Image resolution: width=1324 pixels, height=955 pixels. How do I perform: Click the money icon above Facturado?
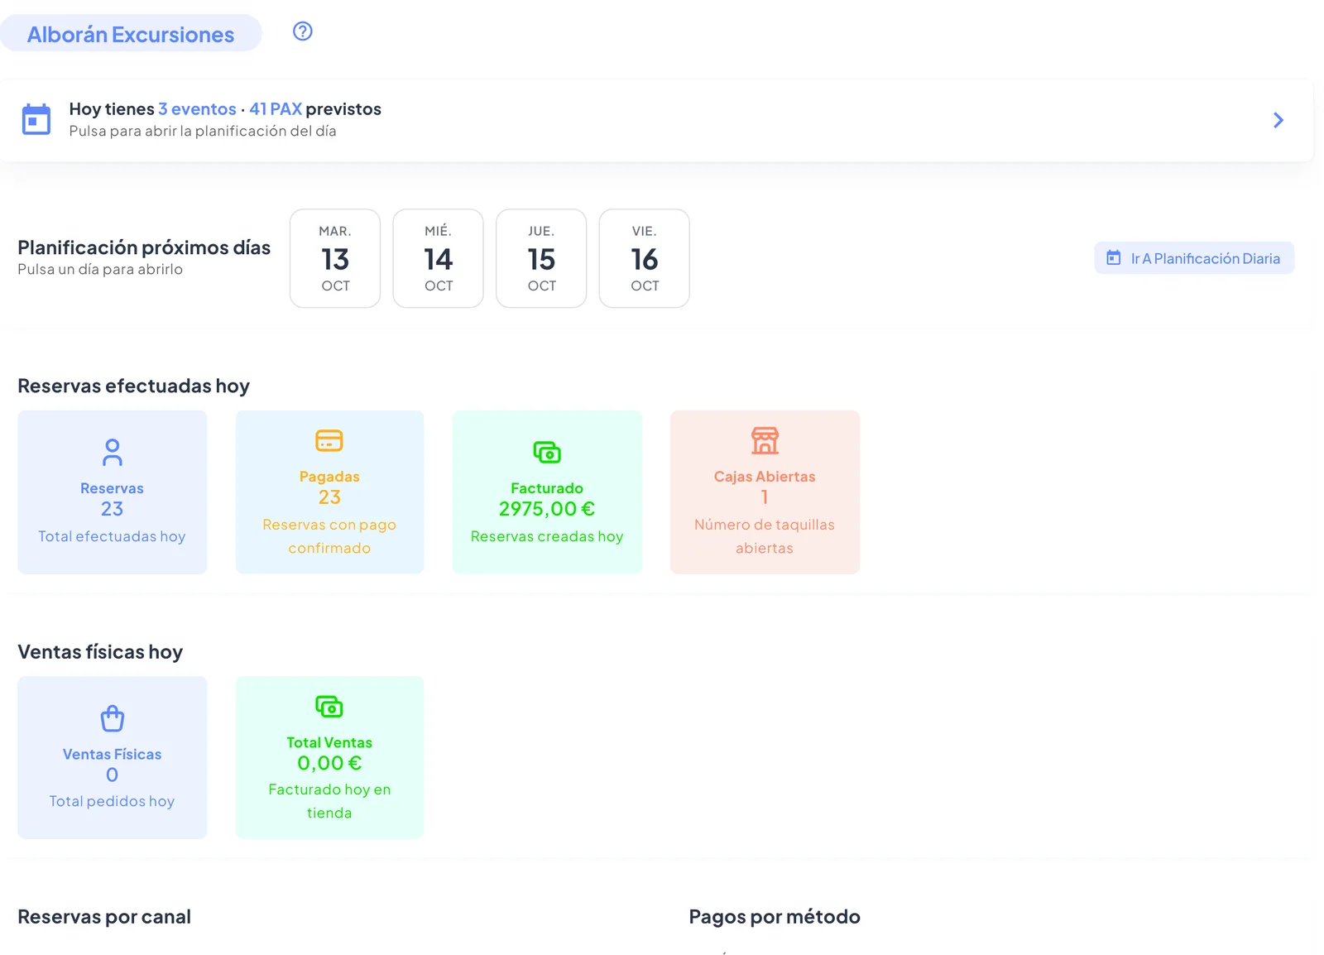(x=547, y=453)
